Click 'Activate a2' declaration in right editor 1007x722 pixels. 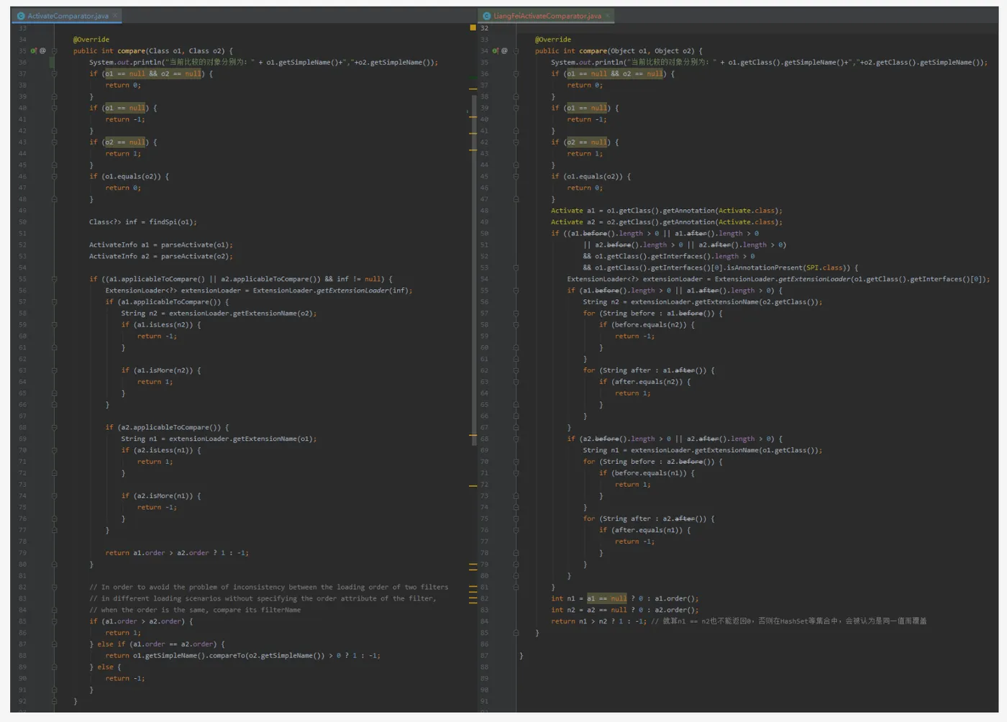[x=573, y=222]
